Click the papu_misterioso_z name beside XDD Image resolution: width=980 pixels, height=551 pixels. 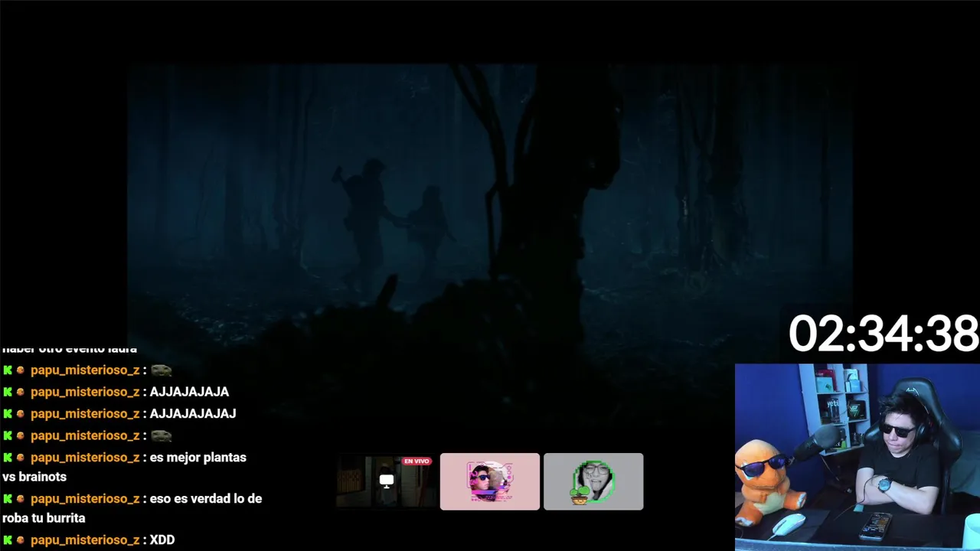click(85, 540)
